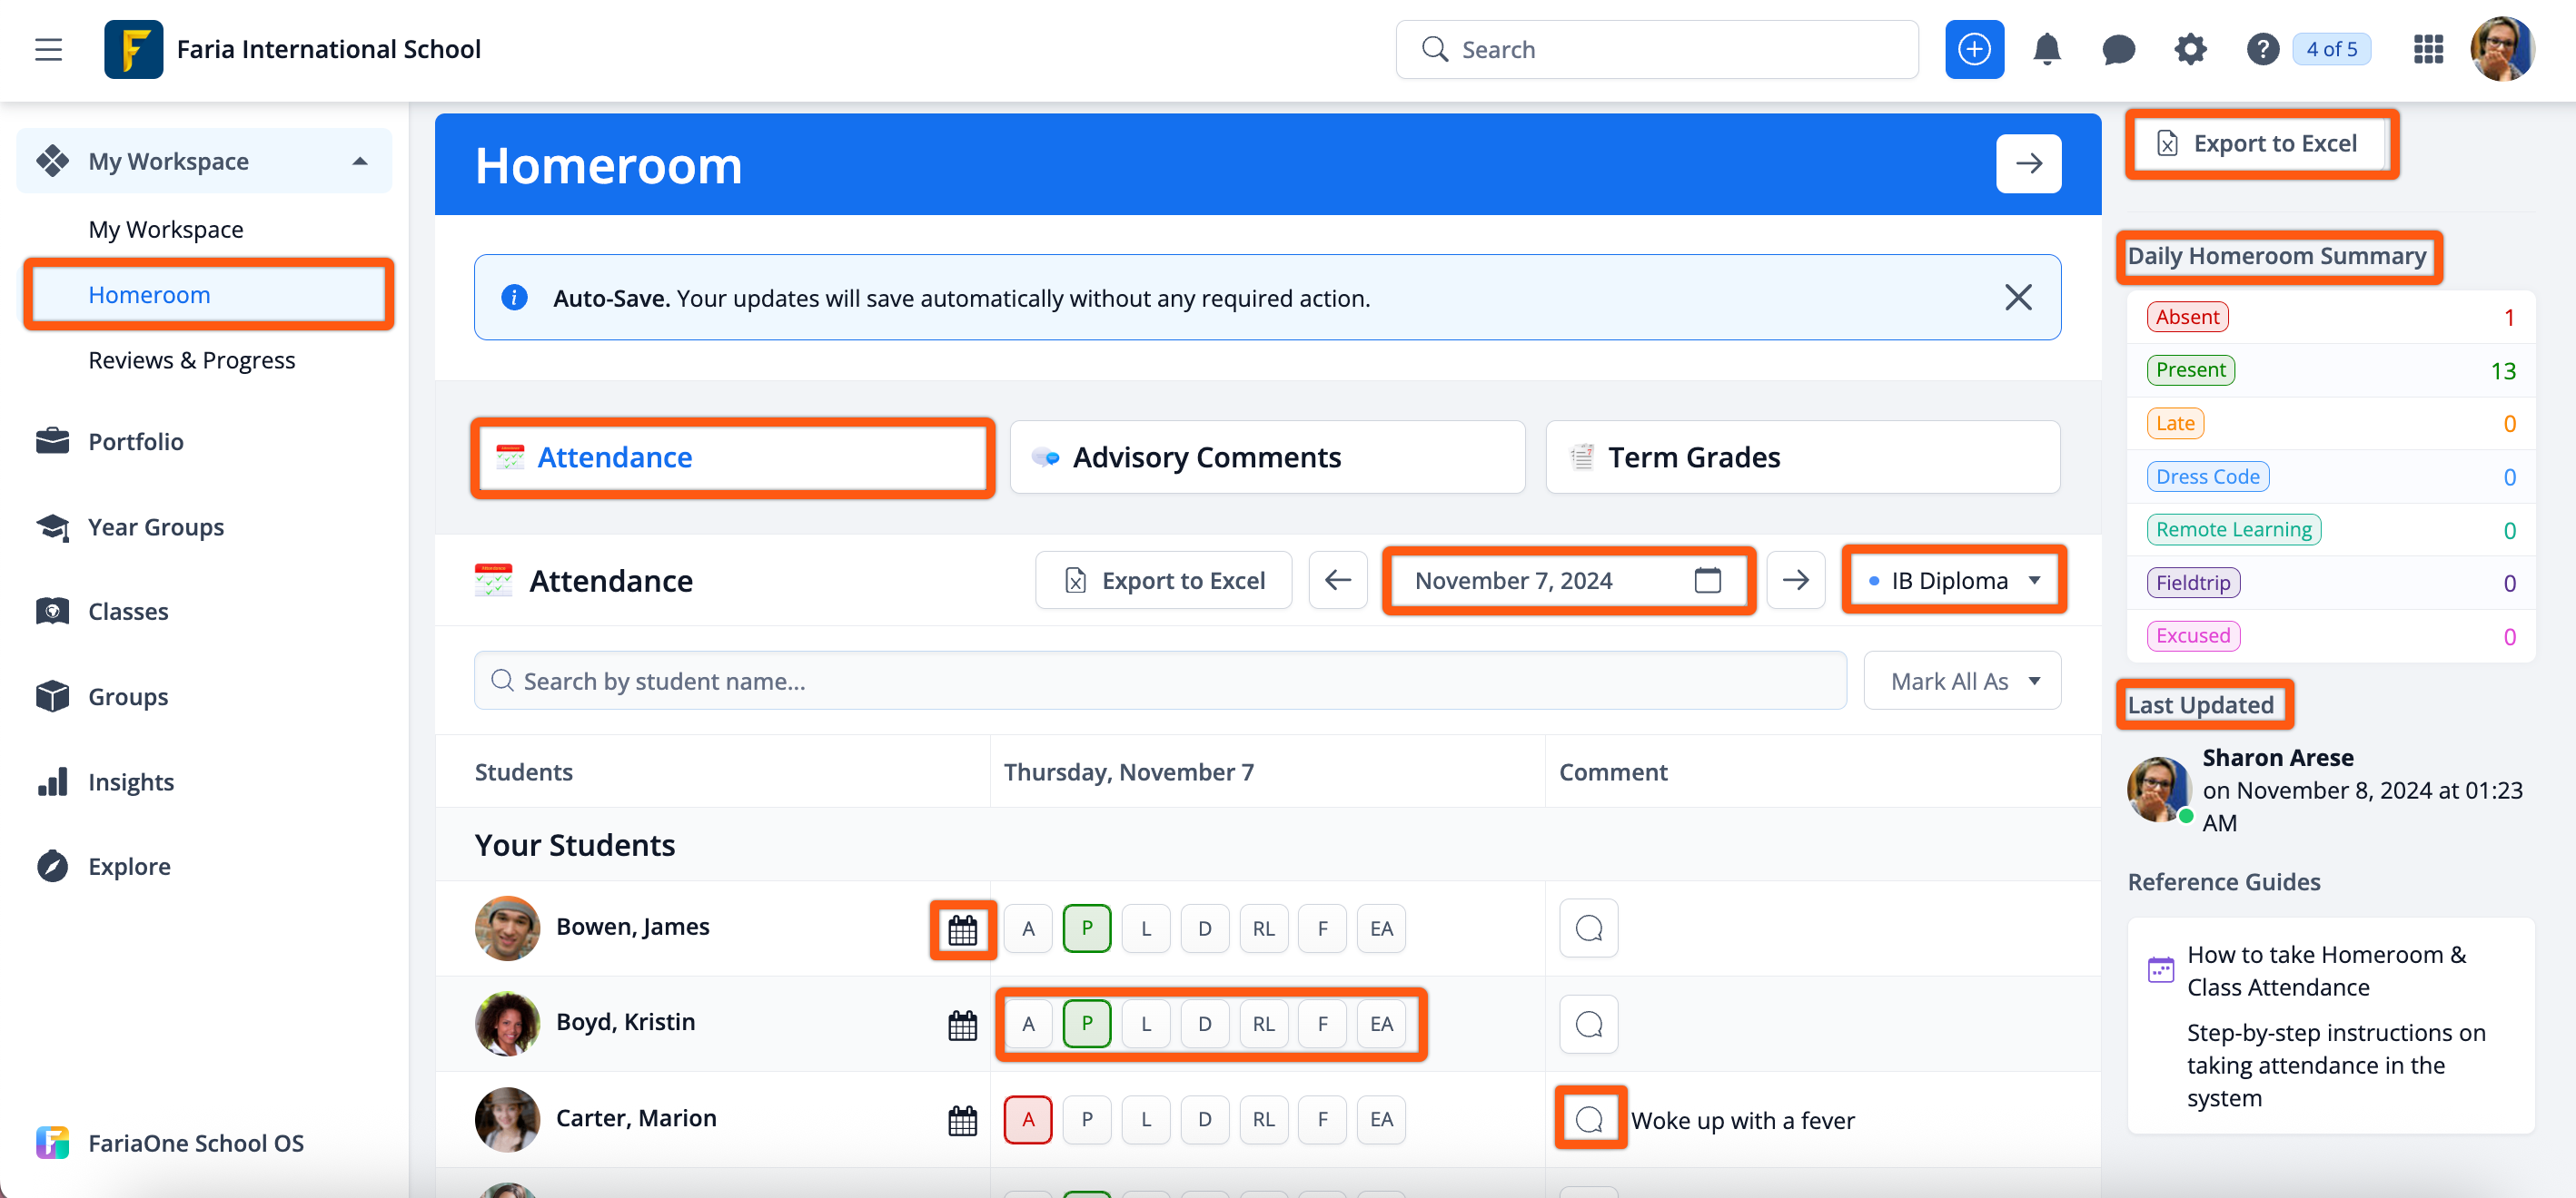Image resolution: width=2576 pixels, height=1198 pixels.
Task: Open How to take Homeroom guide link
Action: pyautogui.click(x=2325, y=970)
